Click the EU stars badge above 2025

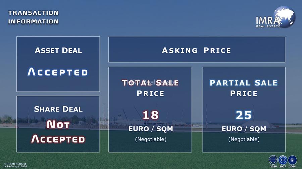pos(273,160)
